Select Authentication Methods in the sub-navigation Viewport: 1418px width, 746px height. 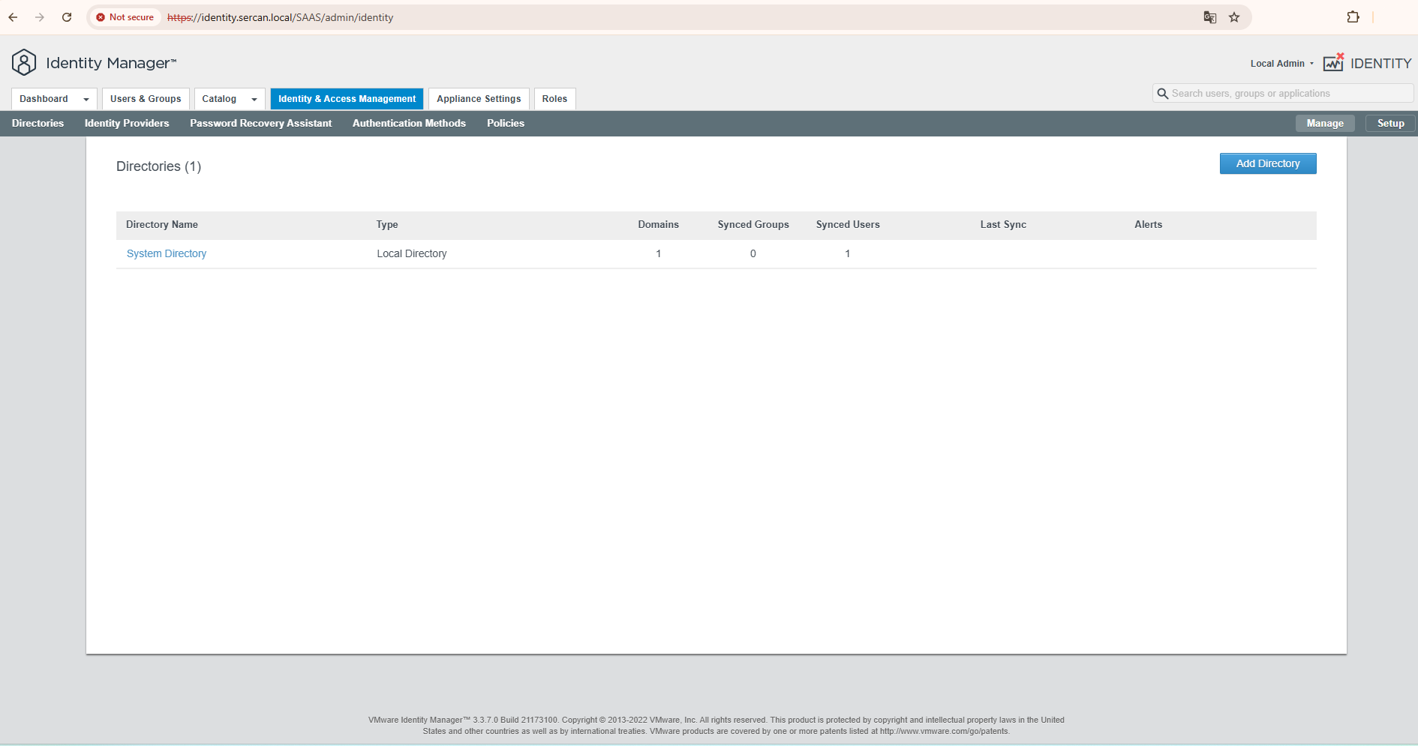(409, 124)
